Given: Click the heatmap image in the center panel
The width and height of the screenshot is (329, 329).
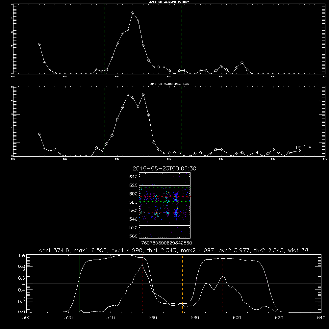Looking at the screenshot, I should [164, 205].
